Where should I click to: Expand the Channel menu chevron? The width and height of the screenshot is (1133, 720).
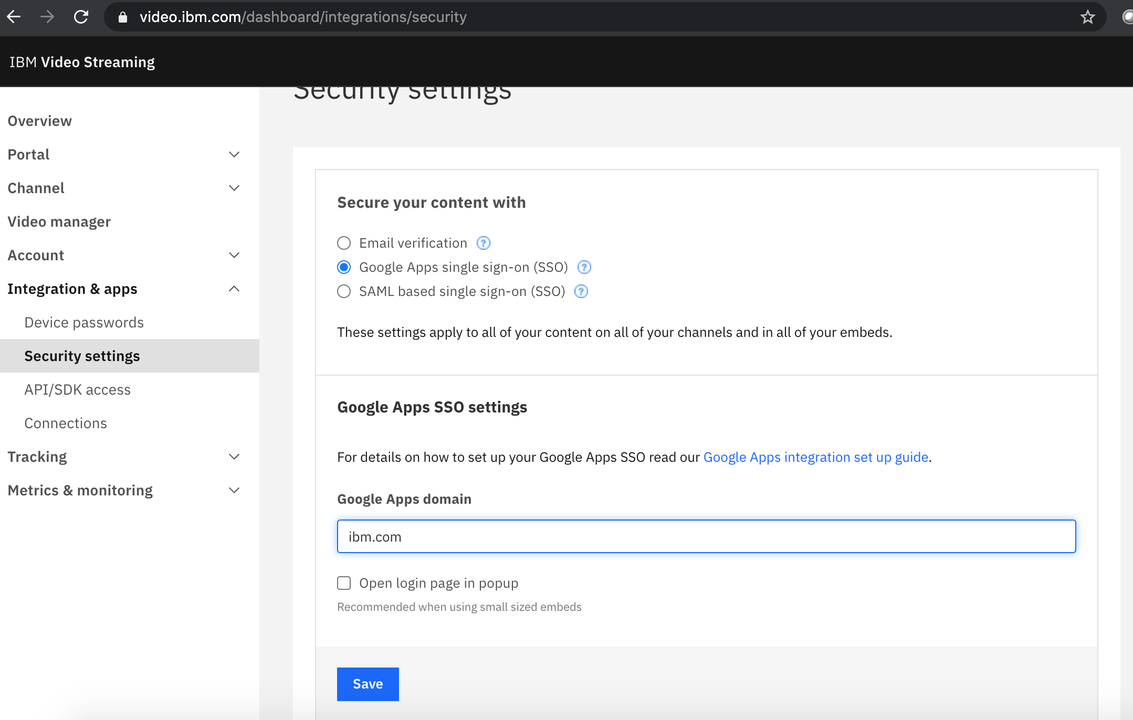[234, 188]
